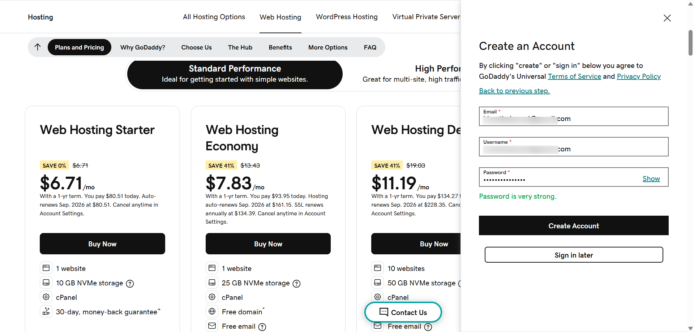Screen dimensions: 694x332
Task: Click the Economy plan storage drive icon
Action: (x=212, y=283)
